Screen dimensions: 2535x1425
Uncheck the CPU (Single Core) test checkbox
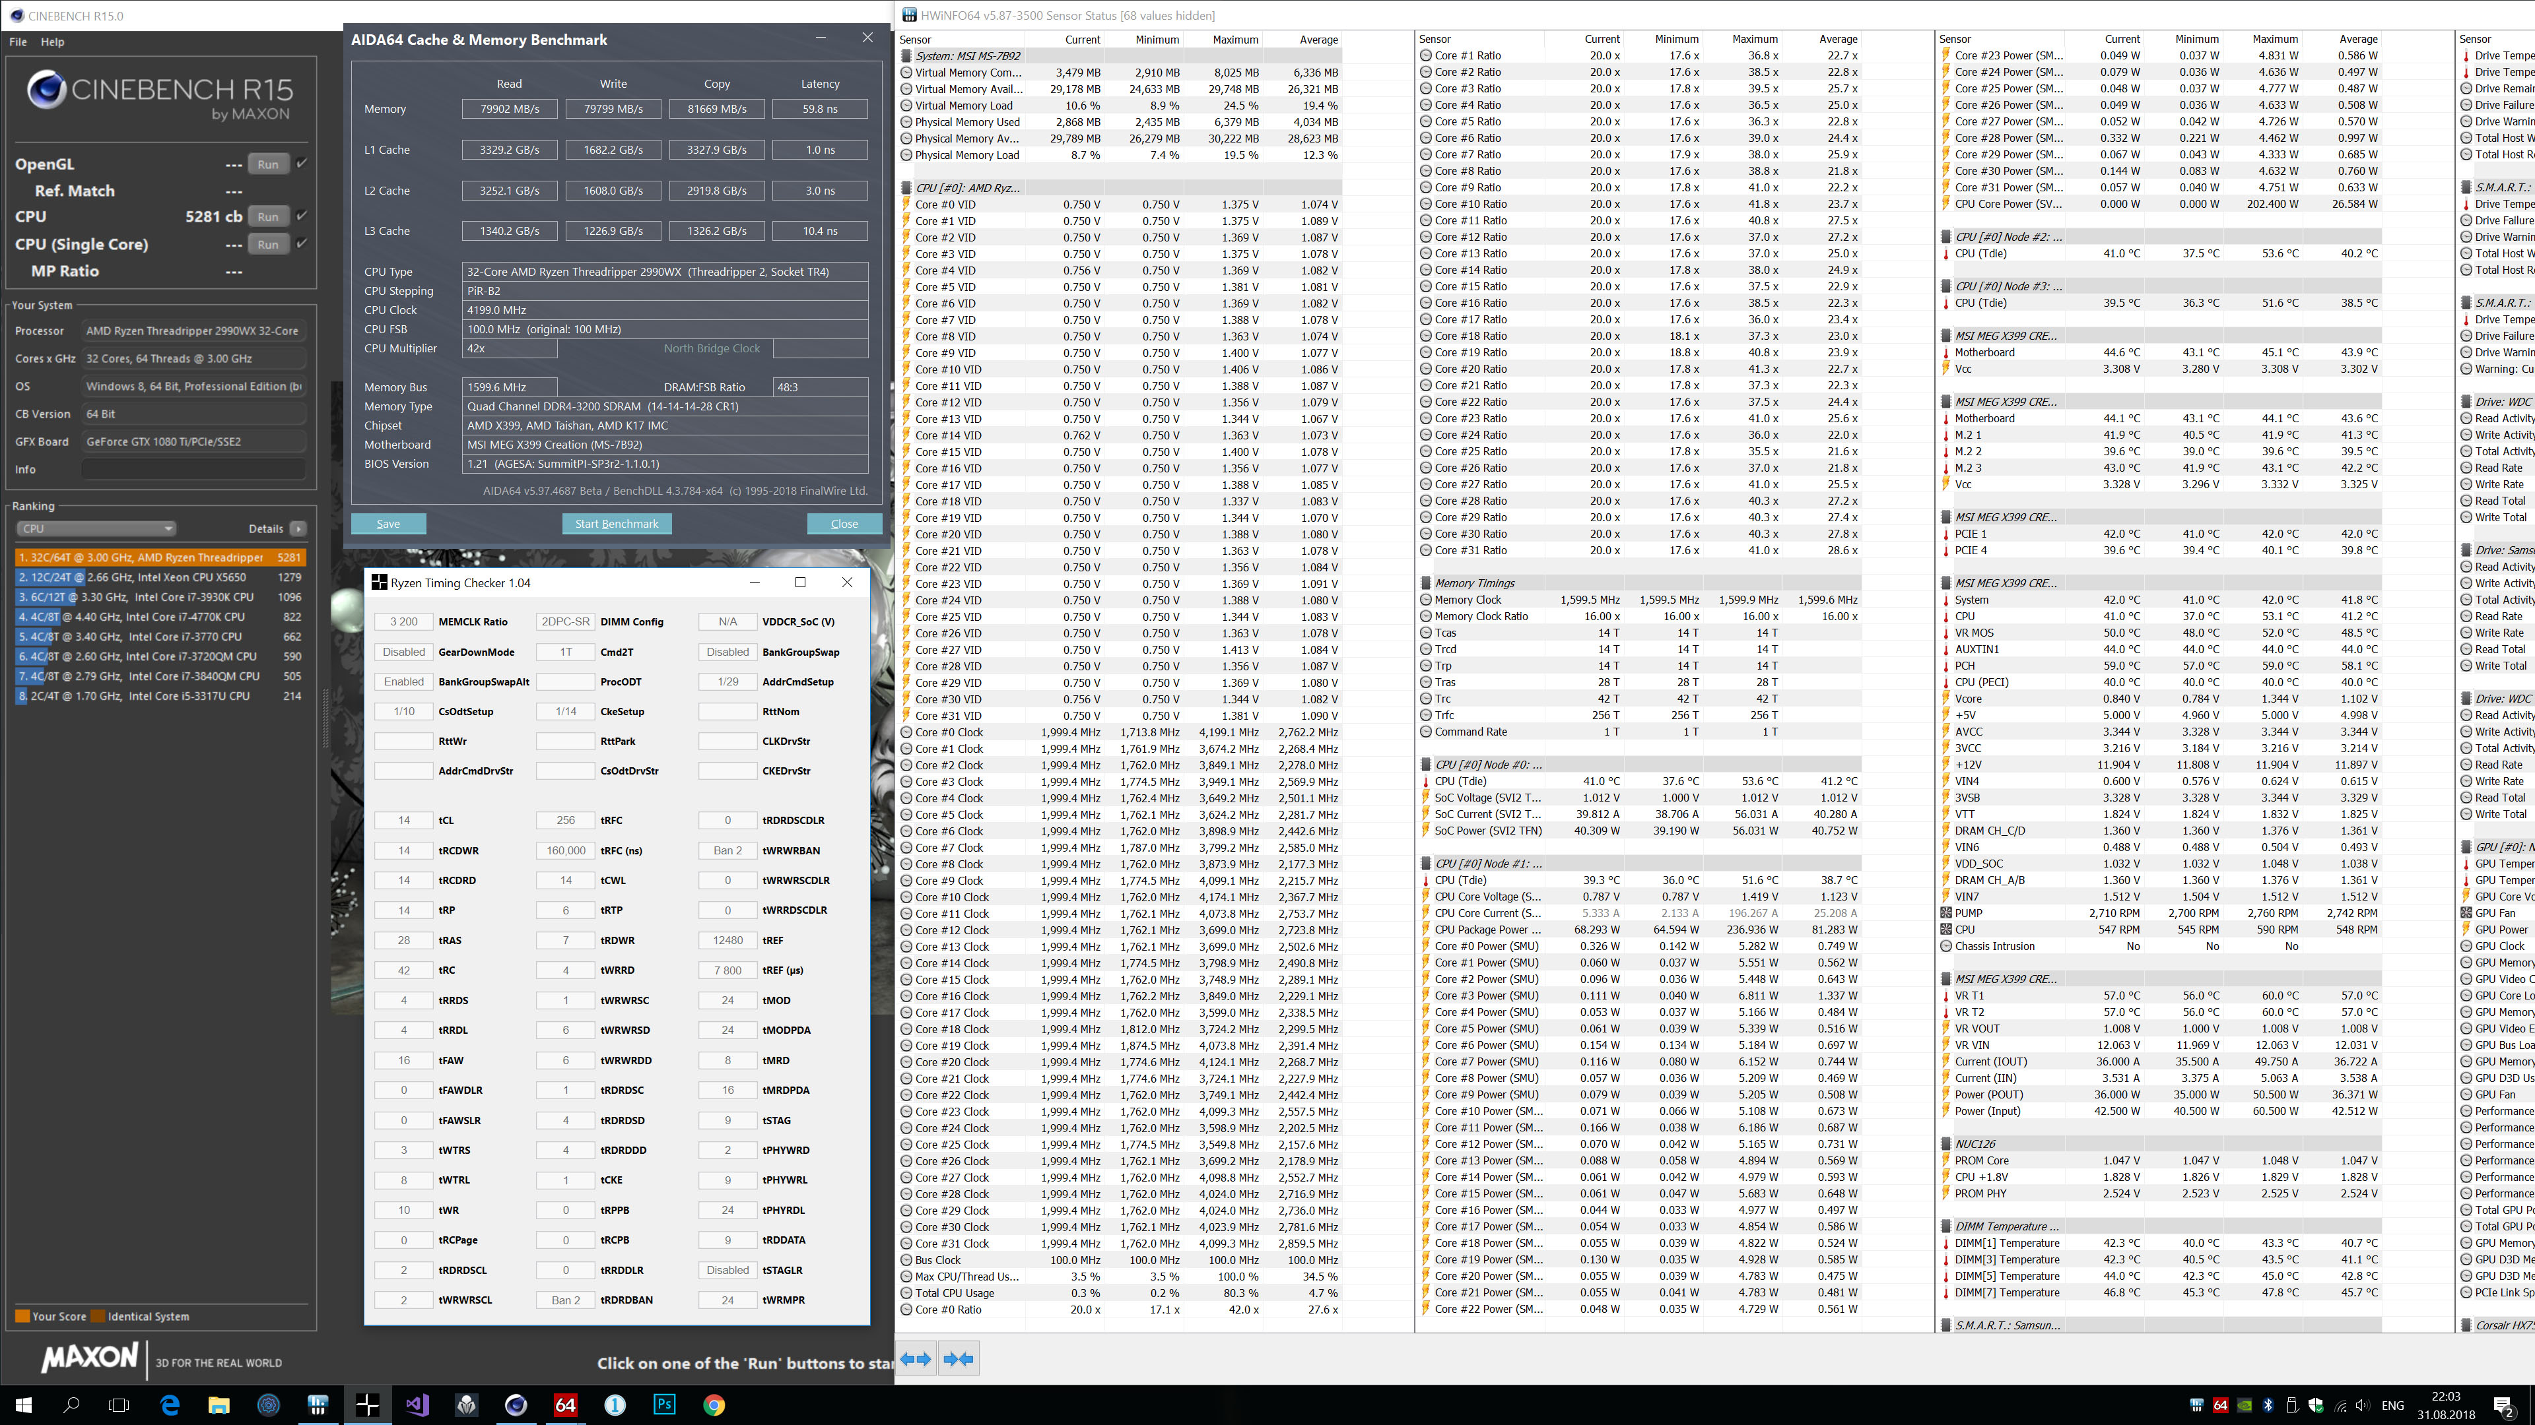click(301, 243)
